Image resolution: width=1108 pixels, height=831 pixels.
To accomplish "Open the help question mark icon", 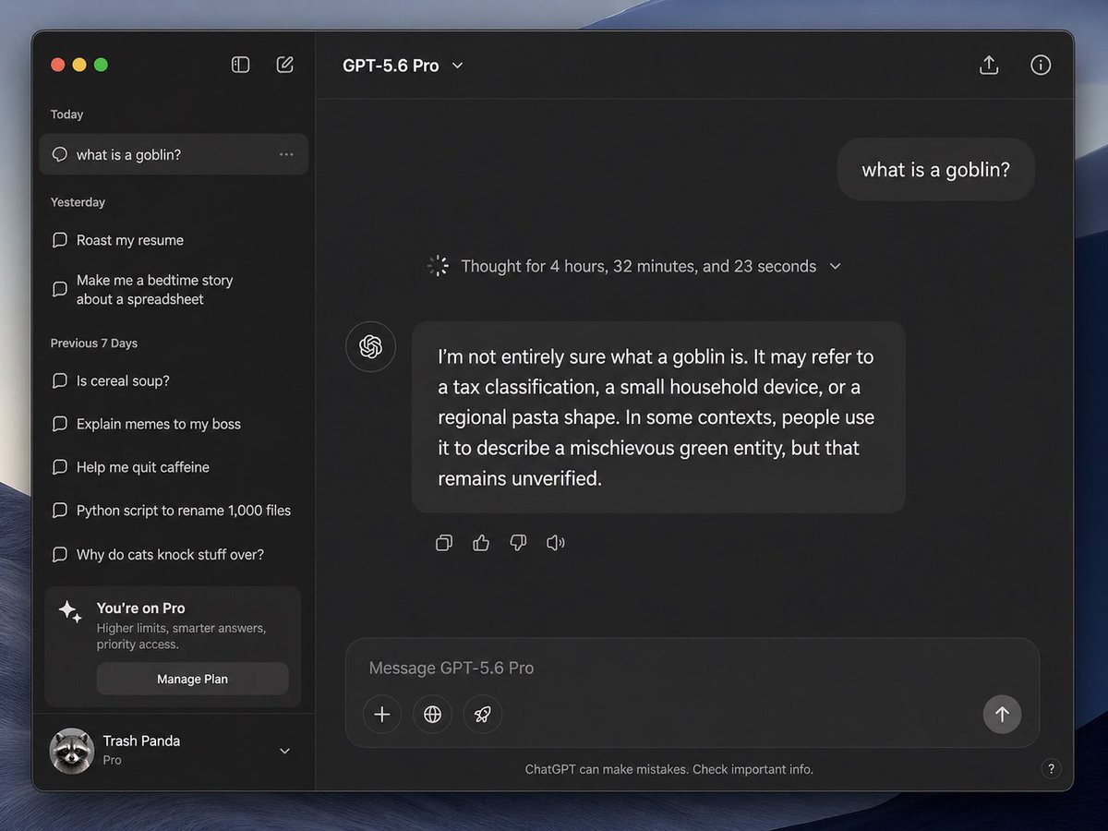I will (1051, 768).
